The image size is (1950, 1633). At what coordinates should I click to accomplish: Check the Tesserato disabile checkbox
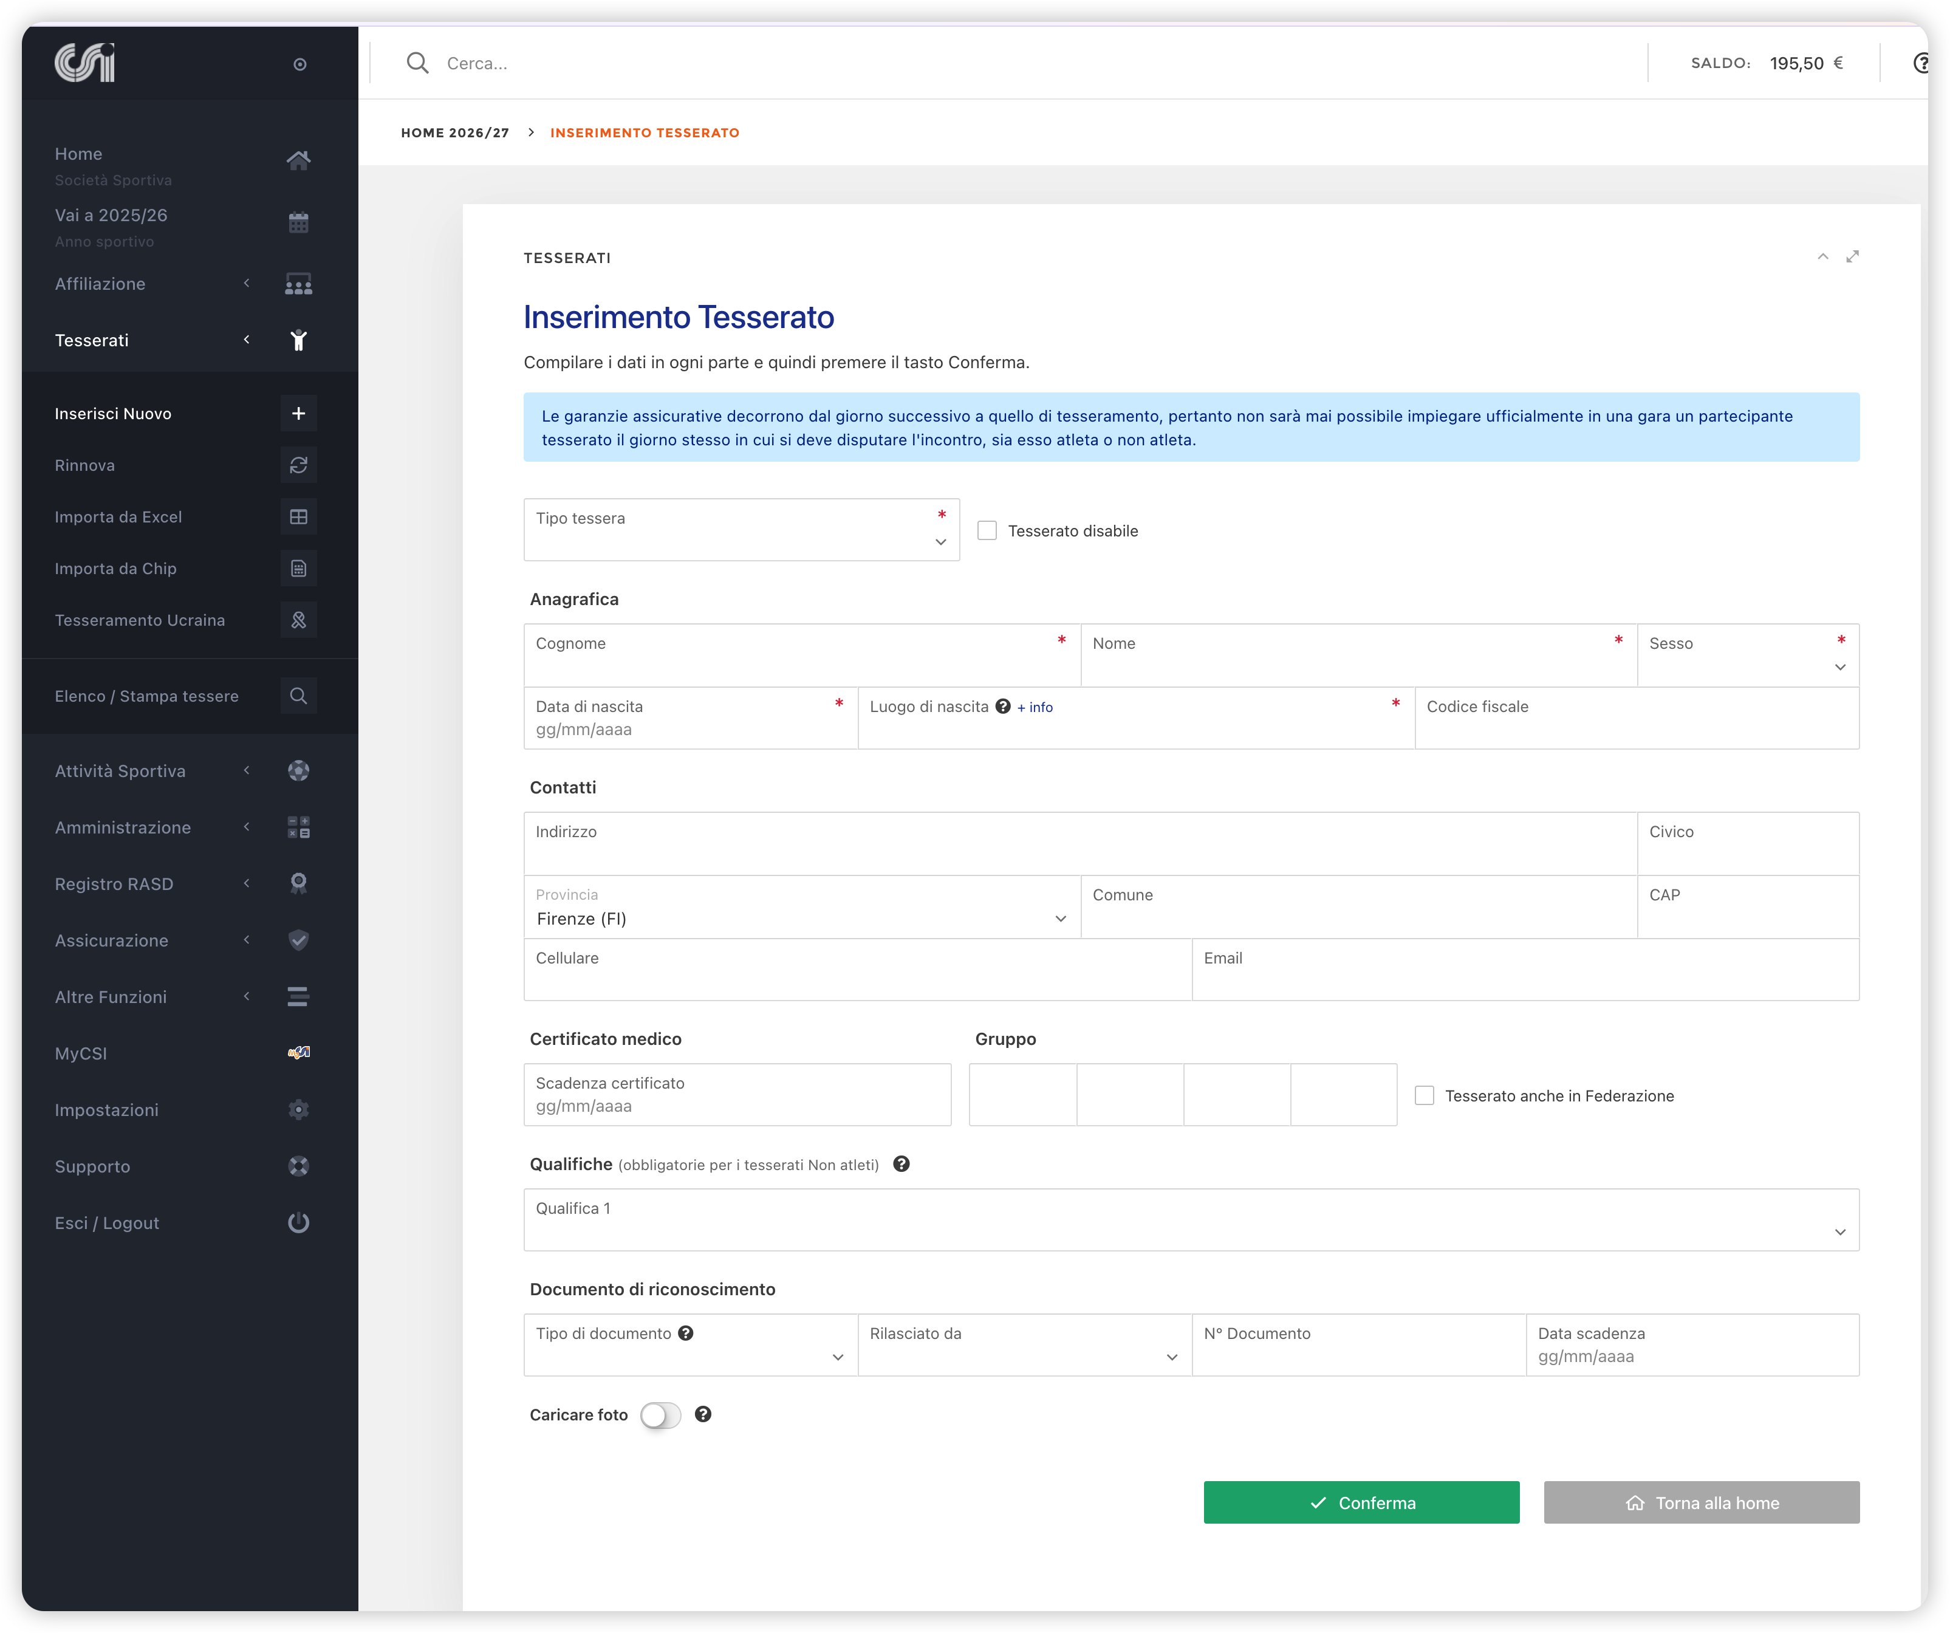coord(987,531)
